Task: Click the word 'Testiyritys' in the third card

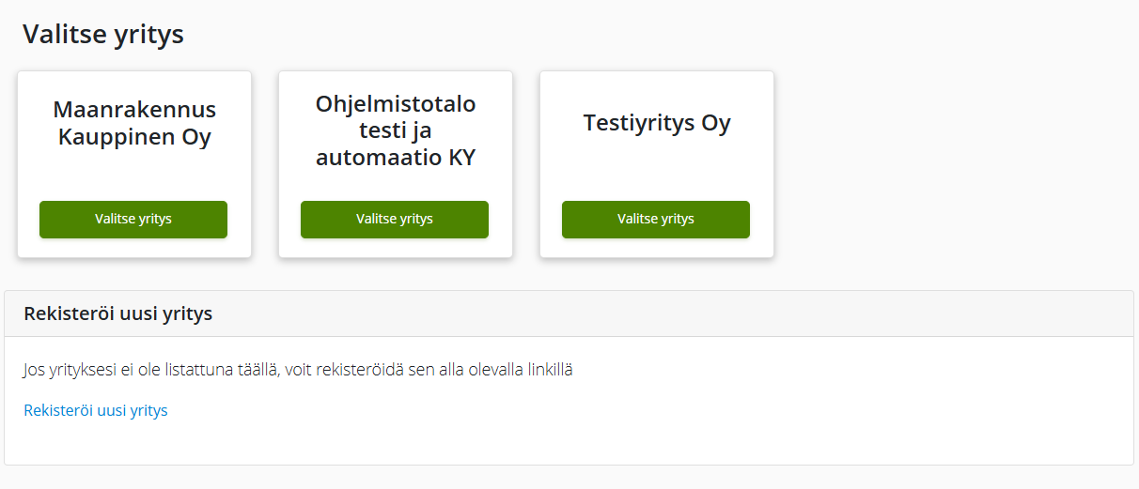Action: tap(639, 123)
